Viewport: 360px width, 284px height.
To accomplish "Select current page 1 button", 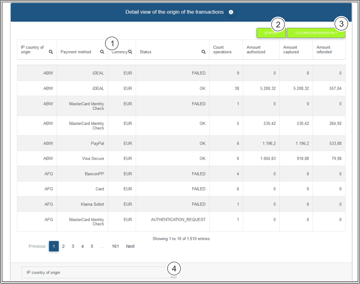I will [54, 246].
